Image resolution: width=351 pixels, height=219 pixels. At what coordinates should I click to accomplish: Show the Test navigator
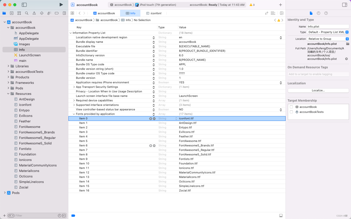[x=42, y=13]
